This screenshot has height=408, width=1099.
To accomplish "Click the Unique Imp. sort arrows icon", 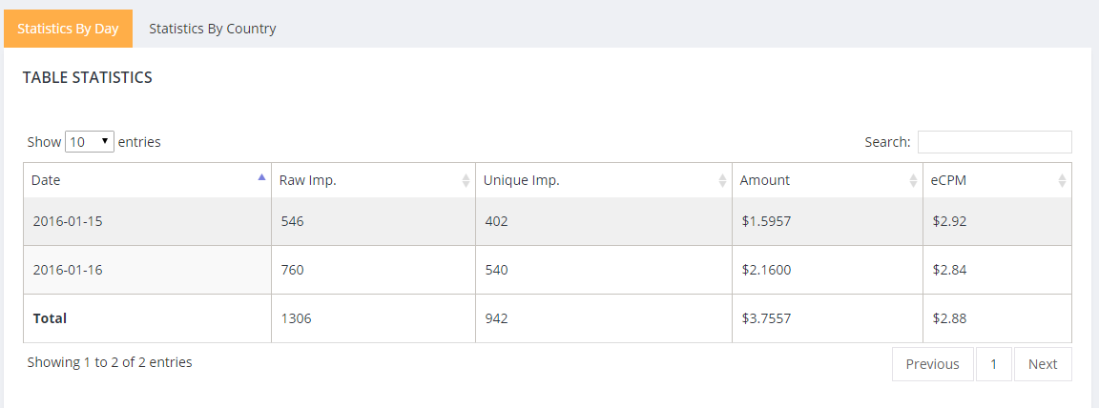I will click(722, 180).
